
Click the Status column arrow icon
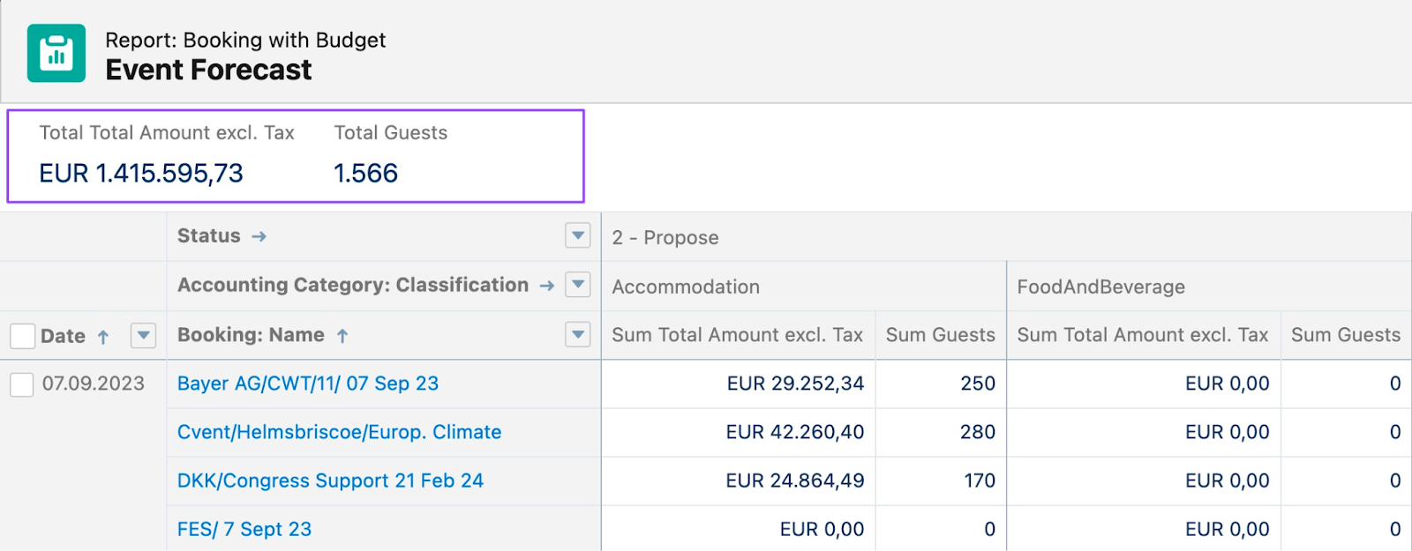259,236
